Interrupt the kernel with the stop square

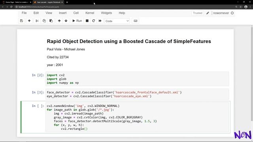point(87,21)
